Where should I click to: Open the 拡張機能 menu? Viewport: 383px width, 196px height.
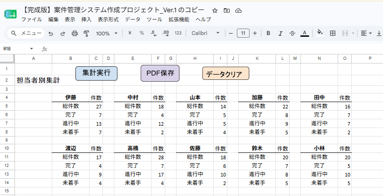click(x=179, y=20)
